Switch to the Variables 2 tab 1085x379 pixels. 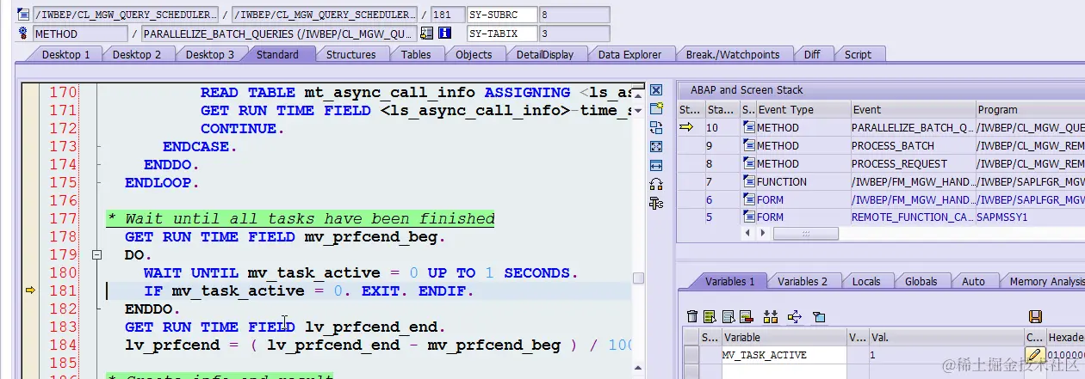pyautogui.click(x=803, y=281)
